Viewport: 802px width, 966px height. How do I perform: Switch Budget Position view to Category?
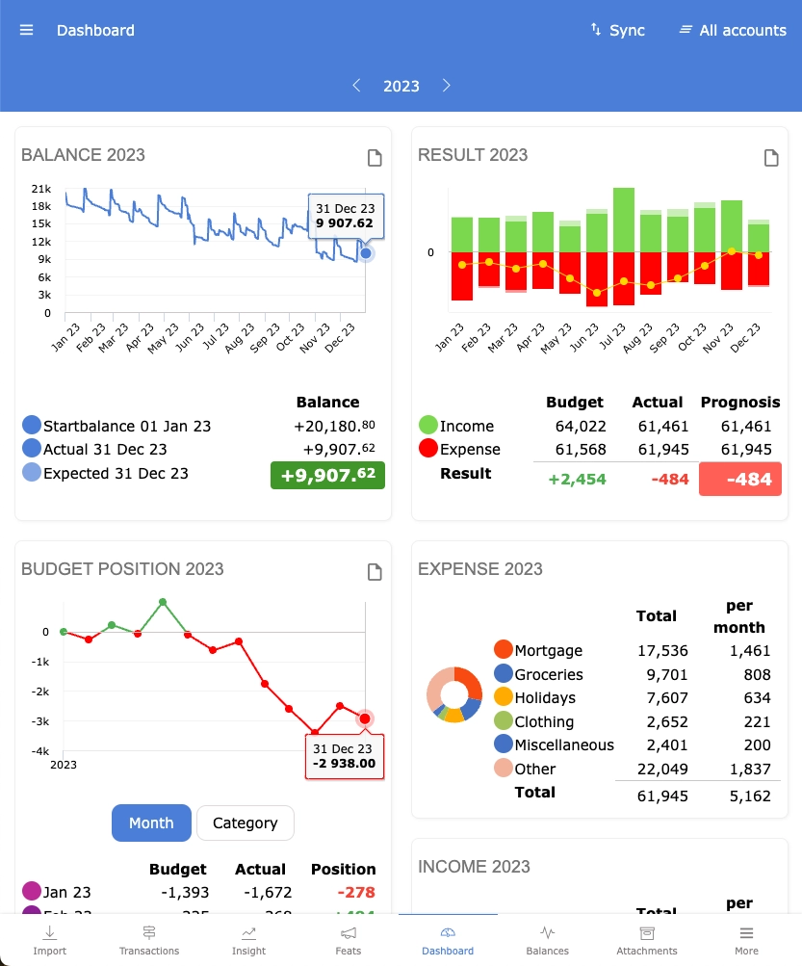tap(245, 822)
